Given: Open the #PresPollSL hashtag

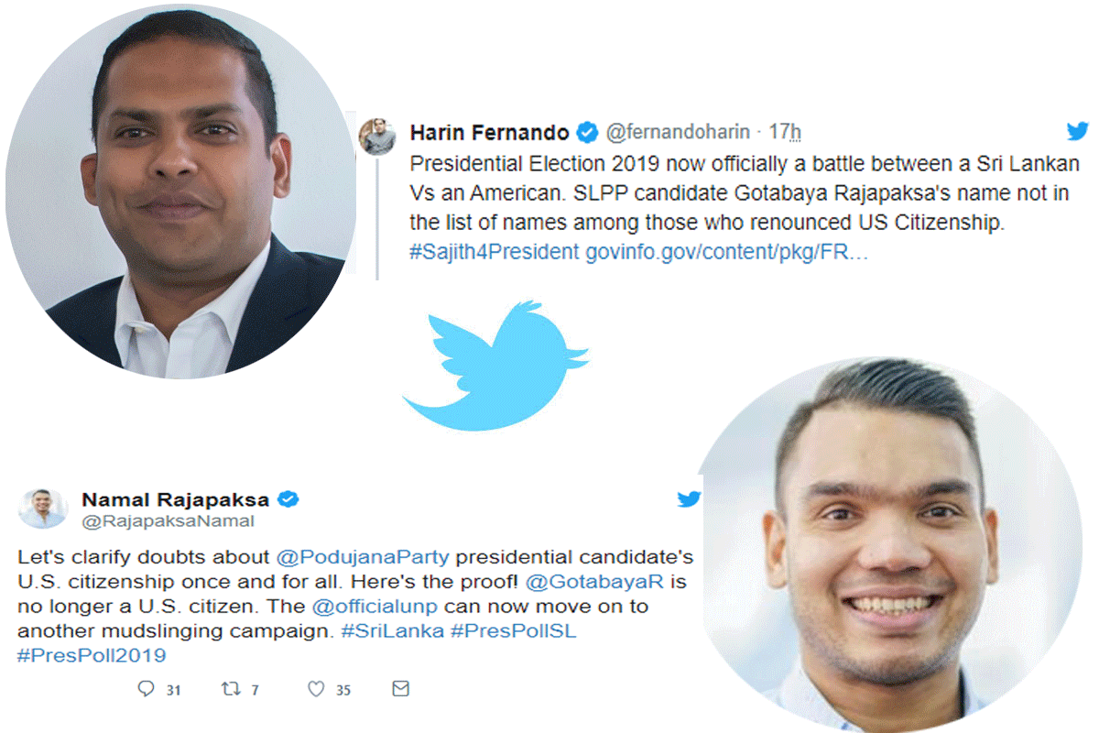Looking at the screenshot, I should pyautogui.click(x=513, y=631).
